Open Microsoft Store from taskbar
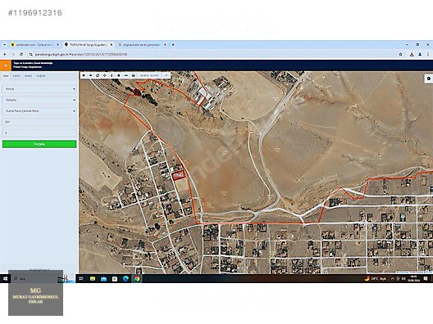433x324 pixels. pyautogui.click(x=115, y=278)
